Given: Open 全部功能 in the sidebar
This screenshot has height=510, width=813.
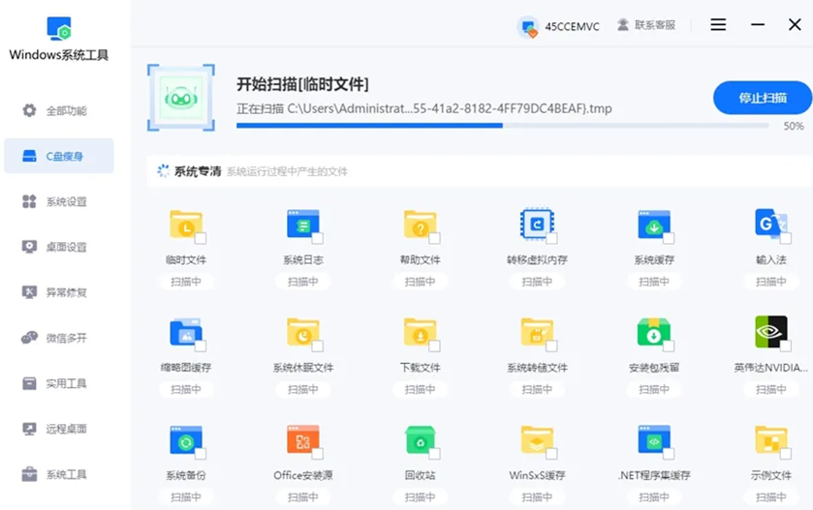Looking at the screenshot, I should click(58, 110).
